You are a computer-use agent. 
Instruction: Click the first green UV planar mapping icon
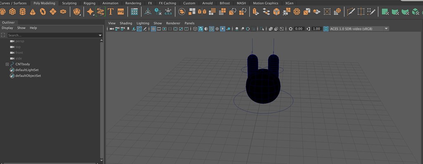click(x=385, y=12)
